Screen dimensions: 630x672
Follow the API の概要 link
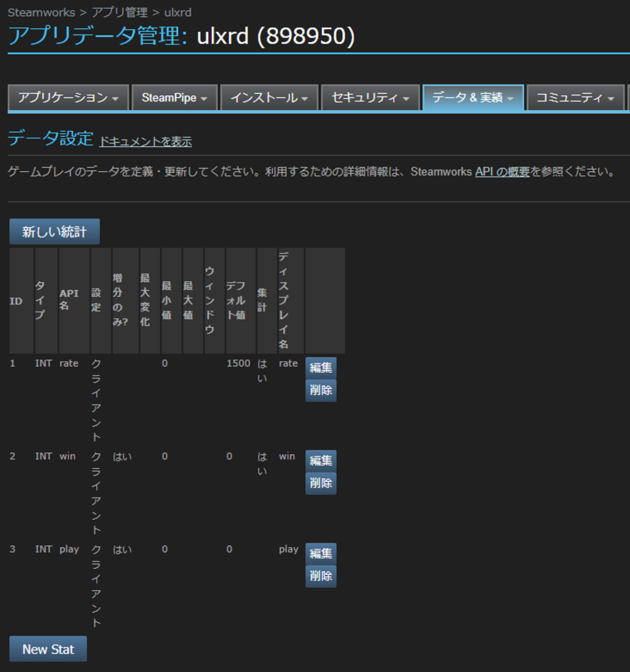coord(502,172)
